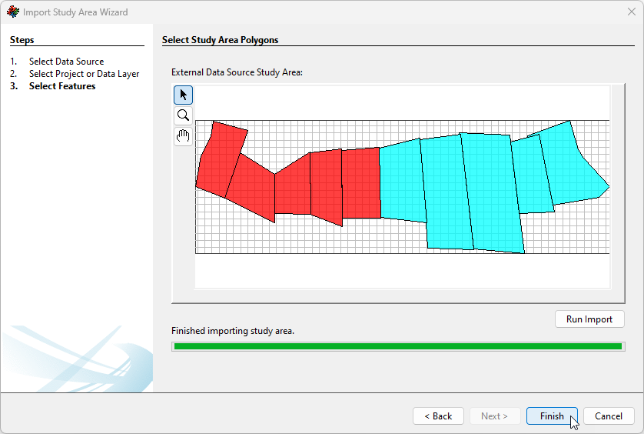Click the greyed-out Next button
644x434 pixels.
coord(494,416)
